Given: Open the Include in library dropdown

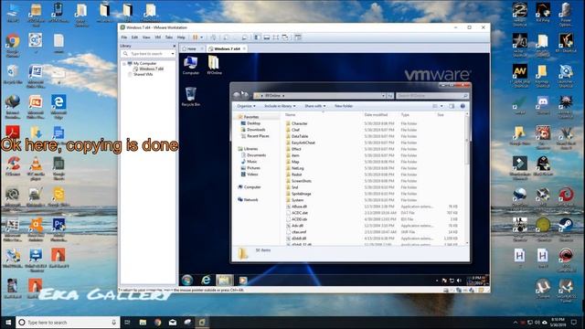Looking at the screenshot, I should 280,106.
